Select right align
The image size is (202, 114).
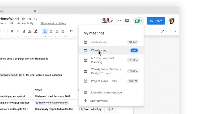pos(57,31)
